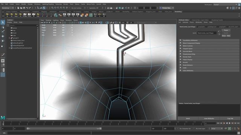Expand the Smooth Mesh section
The image size is (241, 135).
209,51
